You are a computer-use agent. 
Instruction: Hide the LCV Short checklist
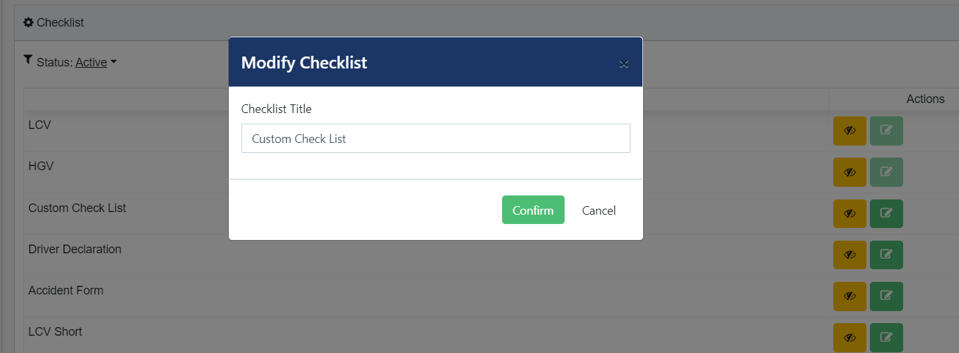(849, 337)
